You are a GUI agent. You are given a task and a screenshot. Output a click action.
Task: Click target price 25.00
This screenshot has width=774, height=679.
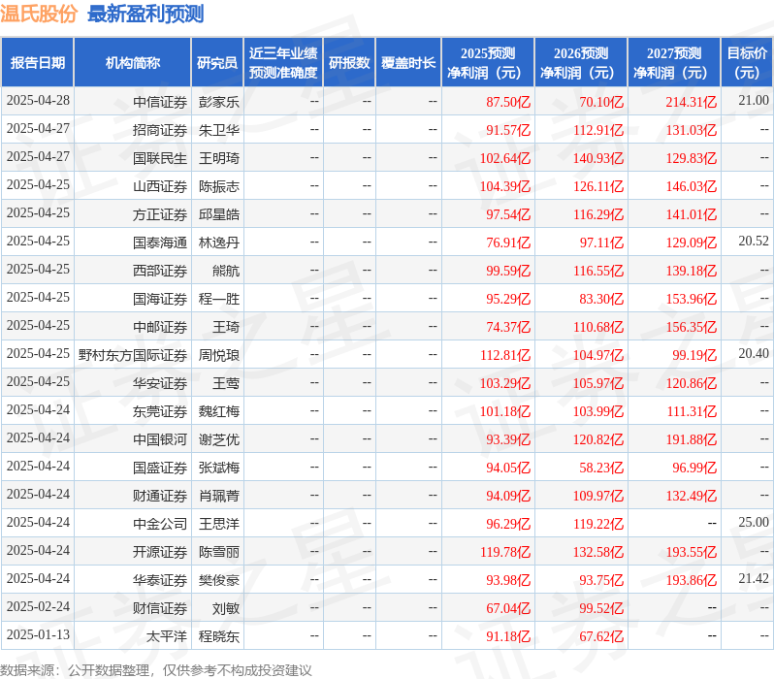click(754, 523)
